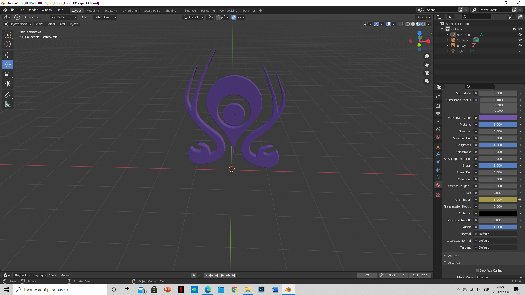Open the Modifier wrench properties tab
The width and height of the screenshot is (525, 295).
tap(438, 154)
